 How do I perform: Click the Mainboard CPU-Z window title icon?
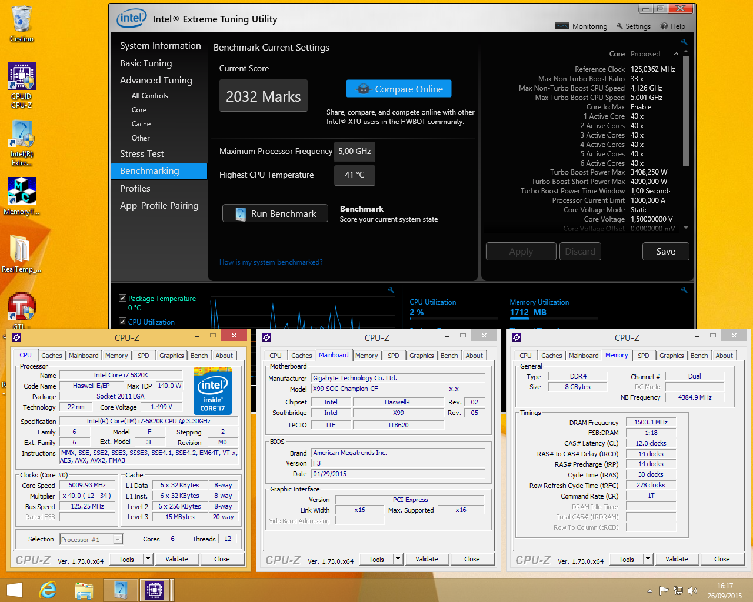[x=266, y=337]
